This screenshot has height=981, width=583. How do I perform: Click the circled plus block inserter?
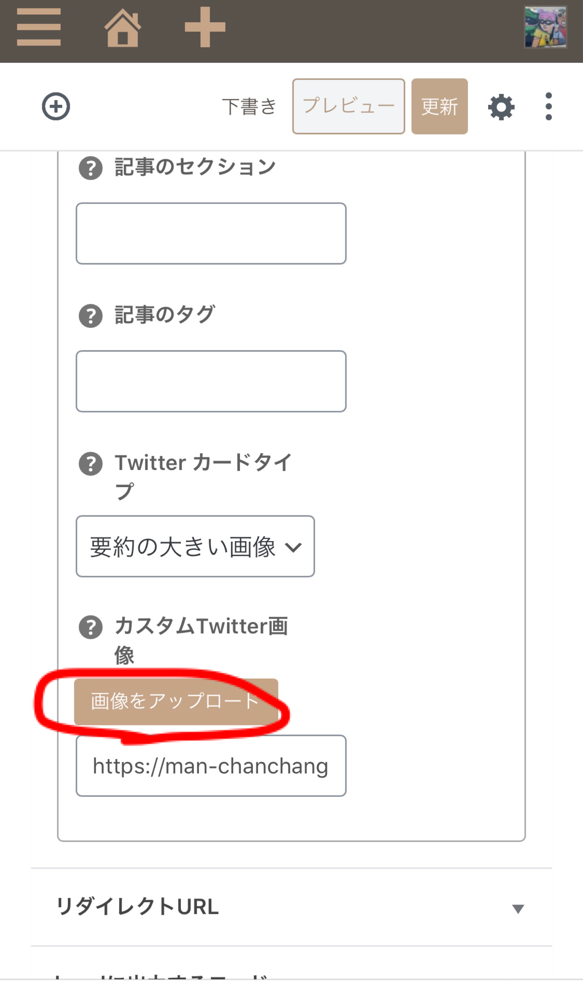pyautogui.click(x=56, y=106)
